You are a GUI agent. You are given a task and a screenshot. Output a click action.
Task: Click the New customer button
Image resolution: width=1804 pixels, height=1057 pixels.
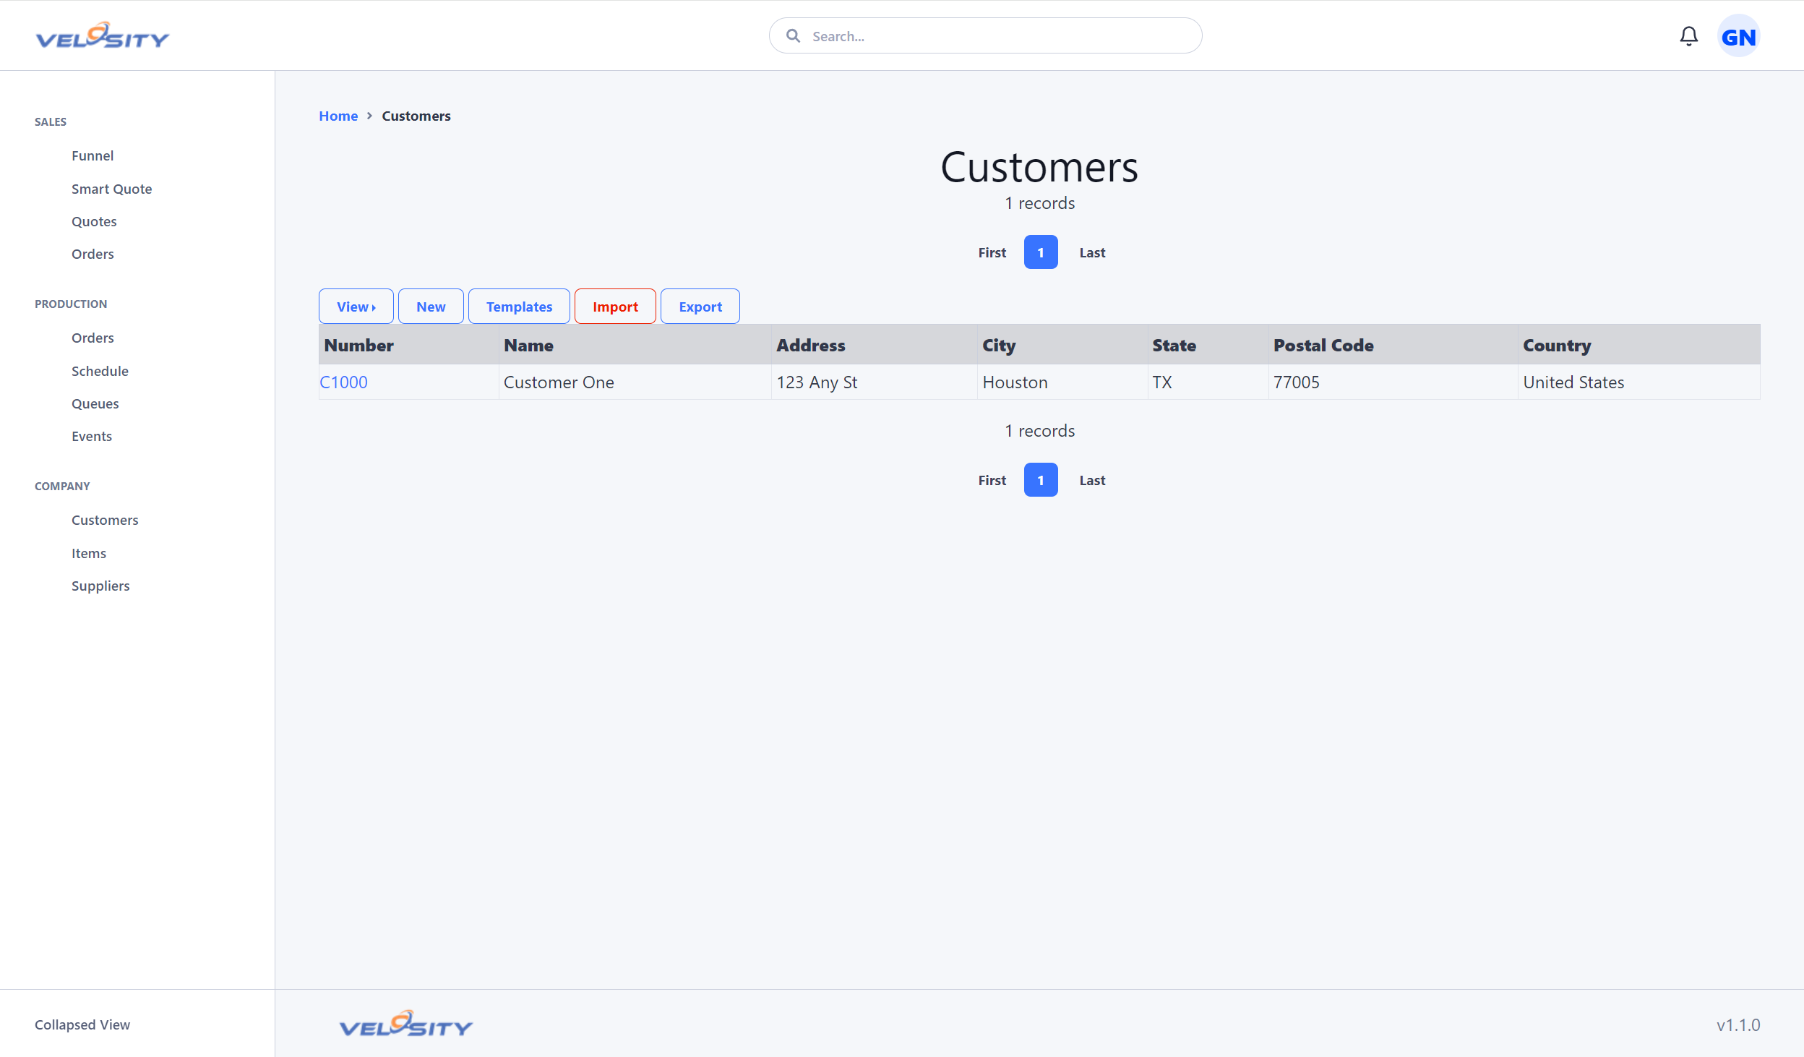[x=431, y=306]
